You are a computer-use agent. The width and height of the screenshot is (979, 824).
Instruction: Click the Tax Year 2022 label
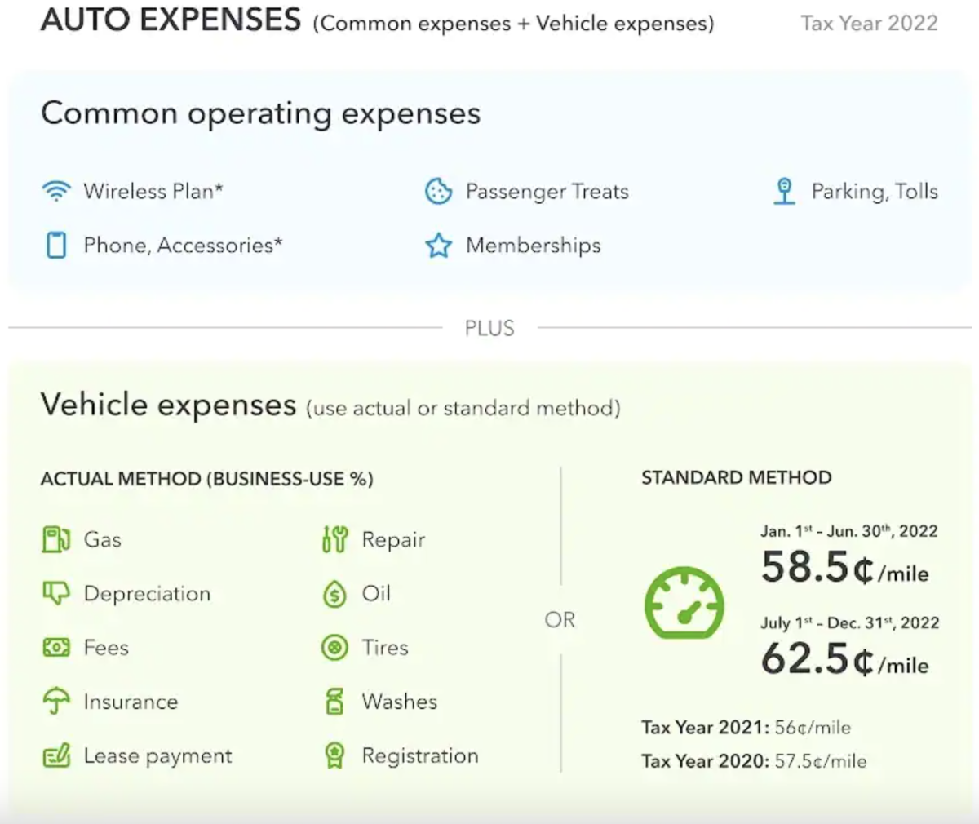(868, 23)
